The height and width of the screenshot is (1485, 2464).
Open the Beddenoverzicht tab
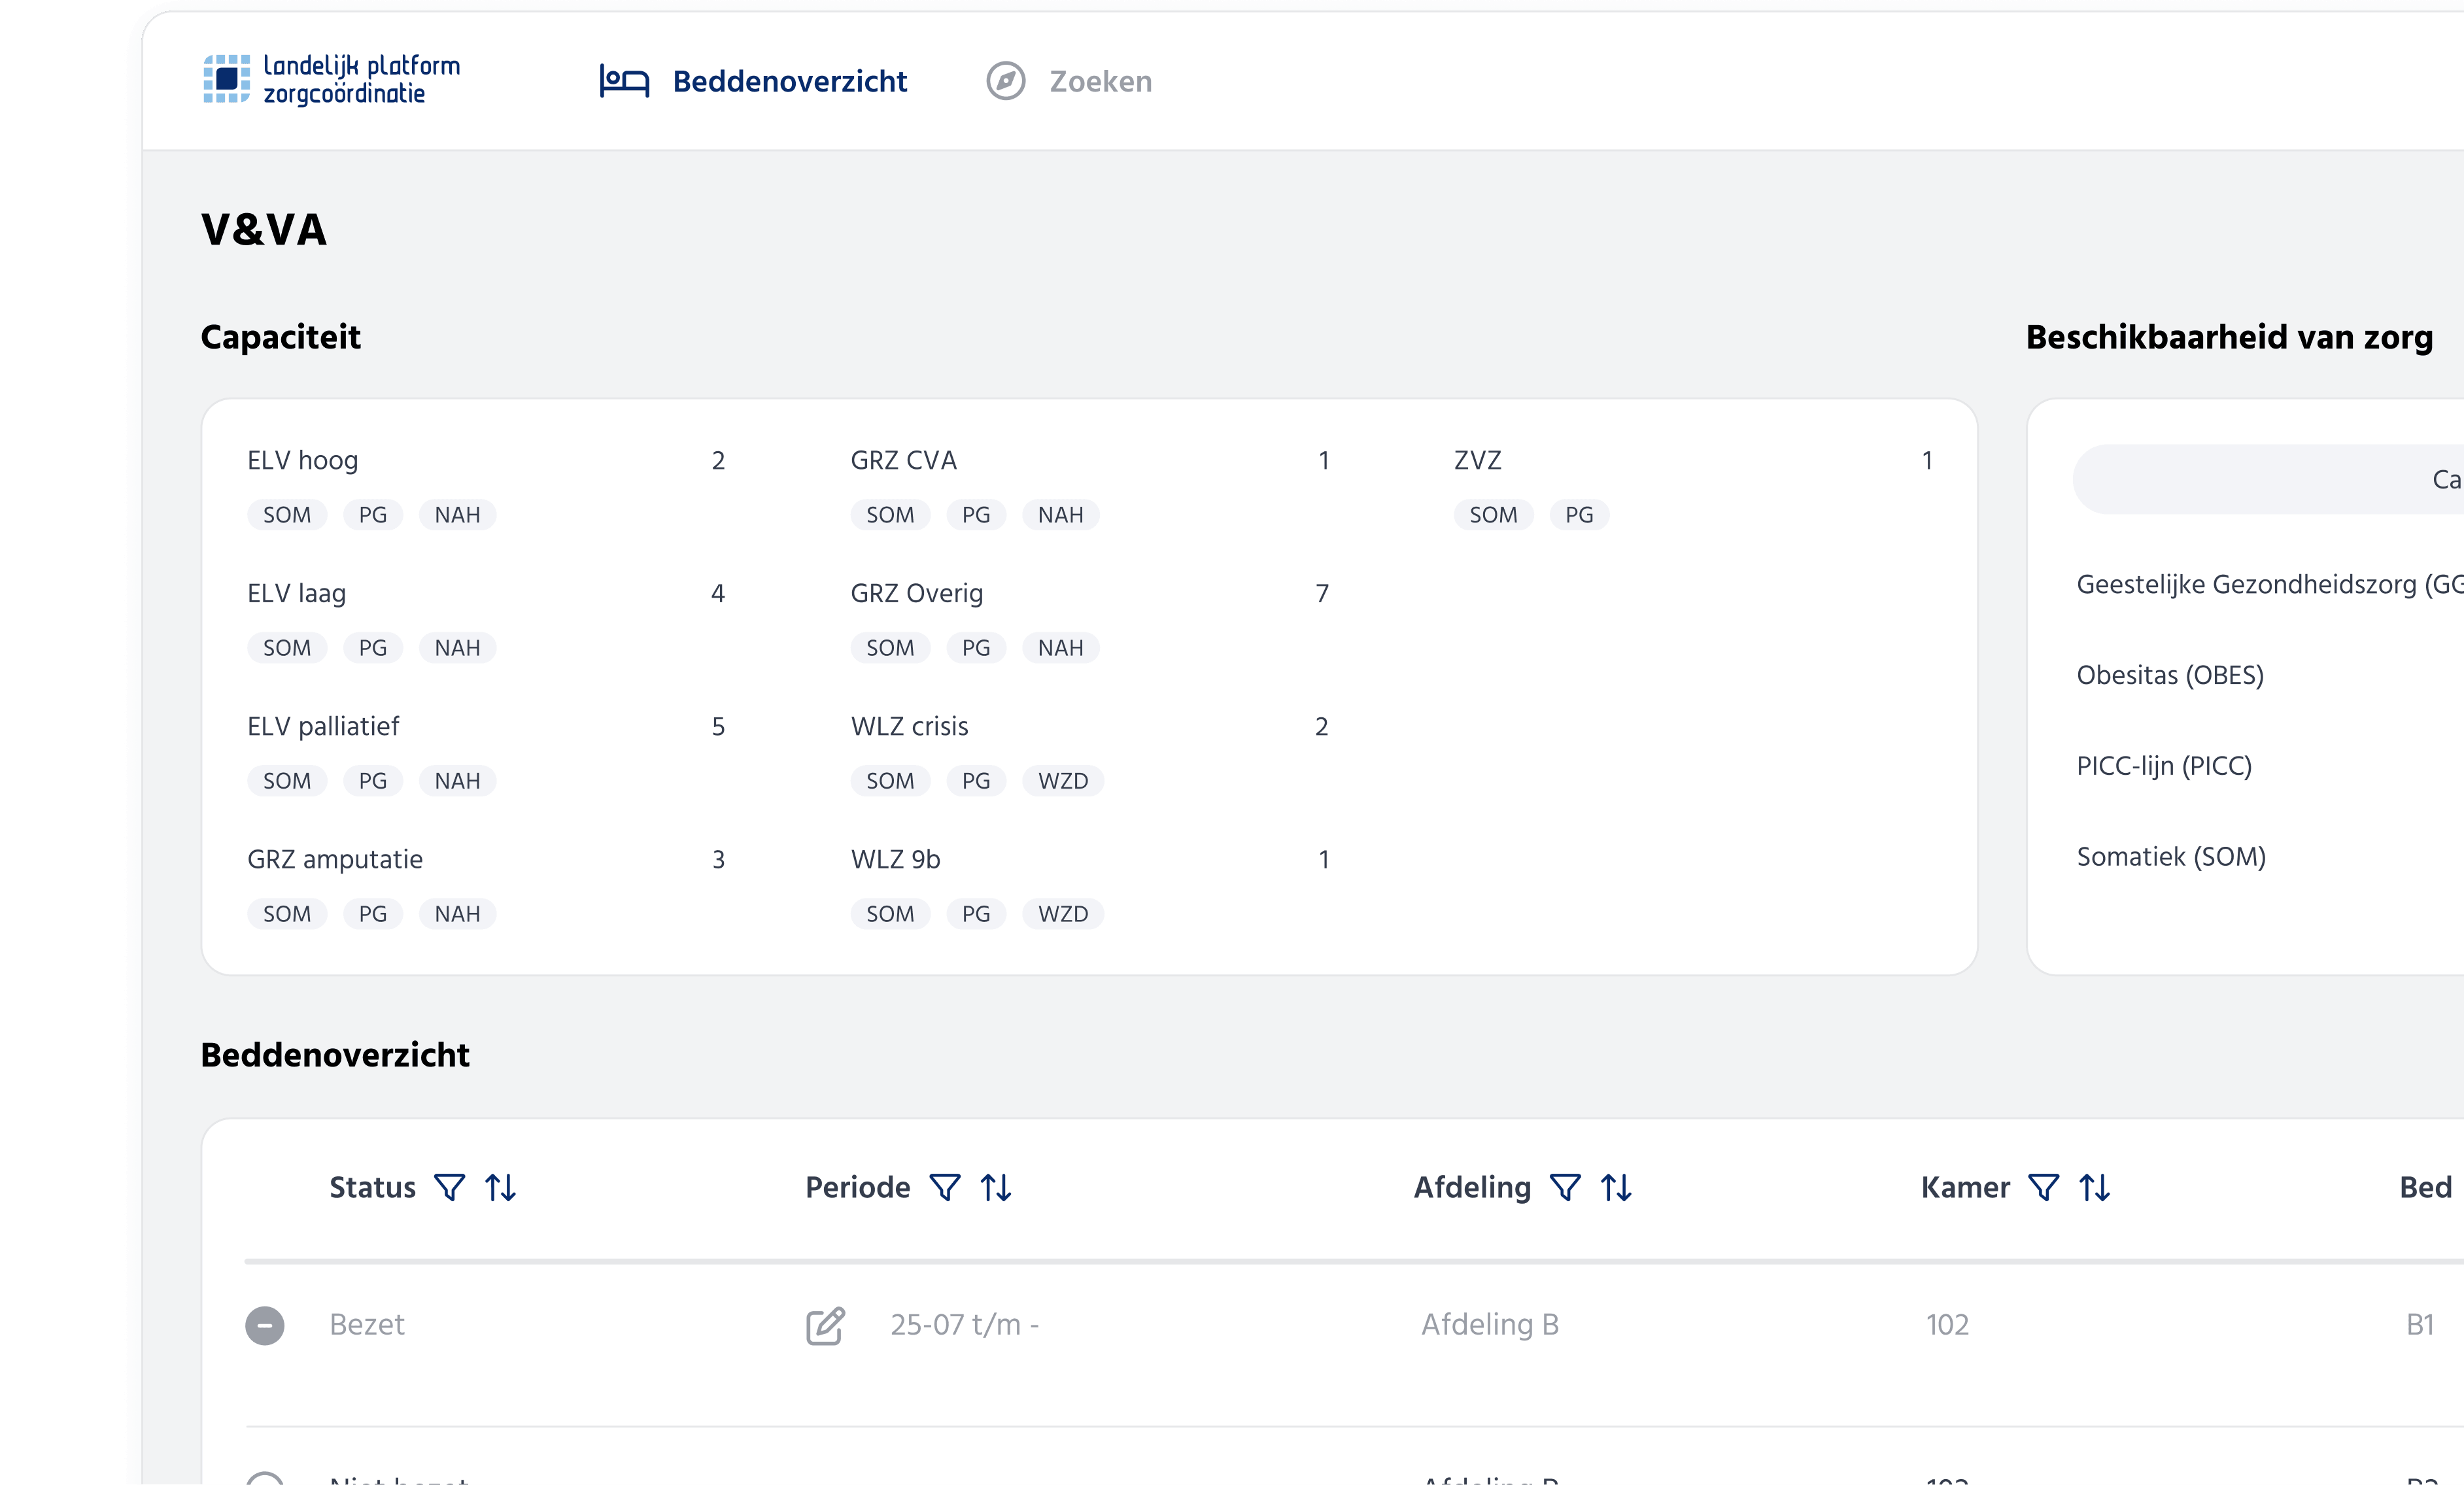point(754,81)
